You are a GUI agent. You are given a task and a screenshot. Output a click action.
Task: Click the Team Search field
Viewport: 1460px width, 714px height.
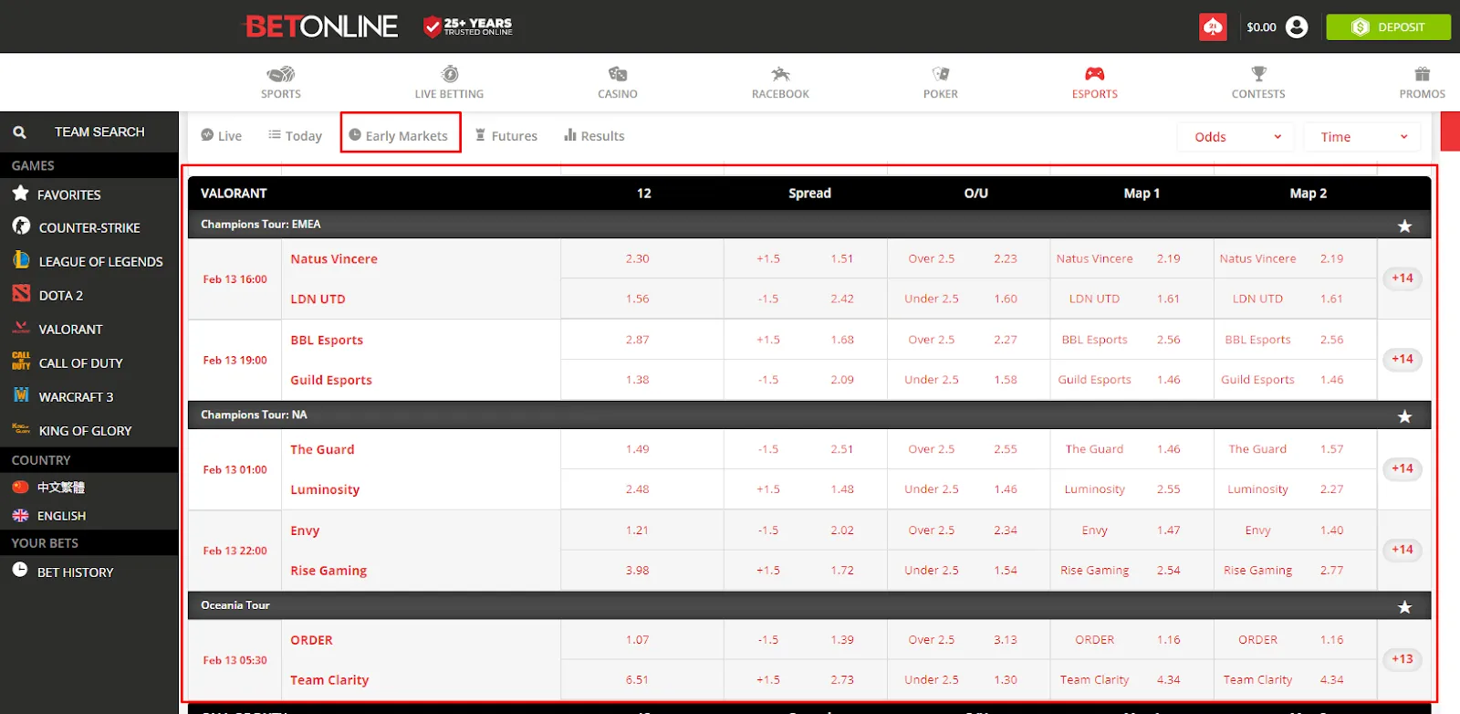(89, 132)
